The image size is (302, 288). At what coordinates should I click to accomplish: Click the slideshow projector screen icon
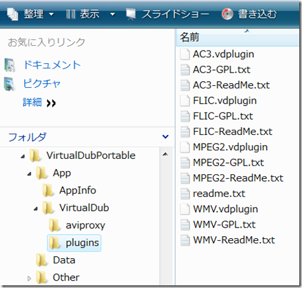[131, 14]
